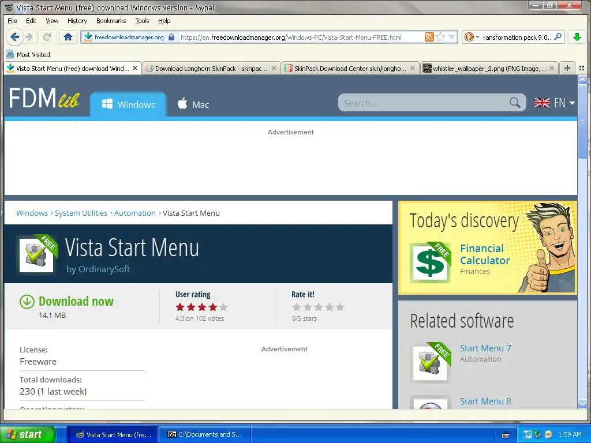Close the SkinPack Download Center tab
Image resolution: width=591 pixels, height=443 pixels.
coord(413,68)
